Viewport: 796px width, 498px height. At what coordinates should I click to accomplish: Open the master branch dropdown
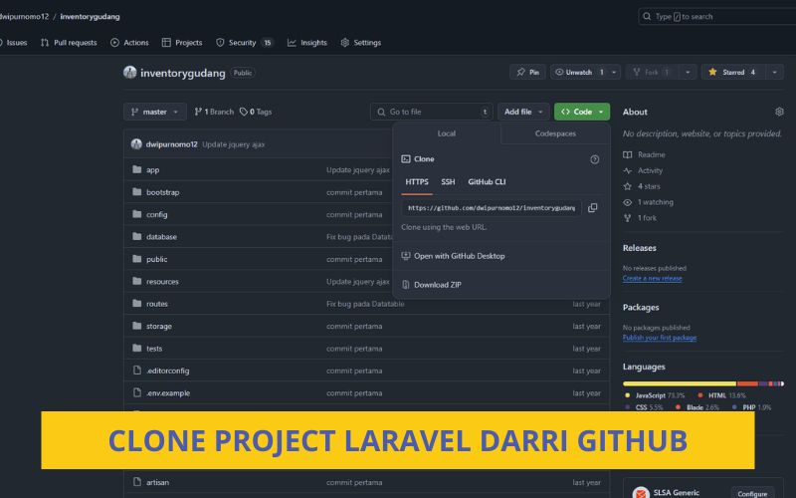point(155,112)
